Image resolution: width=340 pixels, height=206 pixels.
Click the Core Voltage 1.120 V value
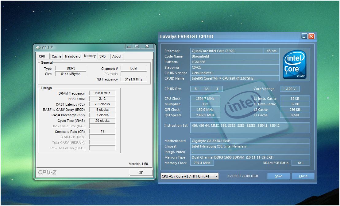click(x=290, y=89)
